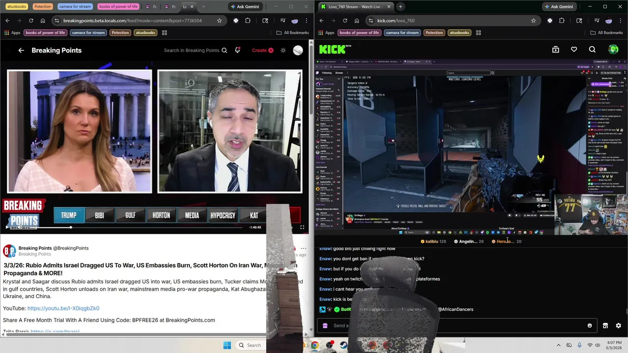Open the Extensions puzzle icon in left Chrome
Viewport: 628px width, 353px height.
click(248, 21)
